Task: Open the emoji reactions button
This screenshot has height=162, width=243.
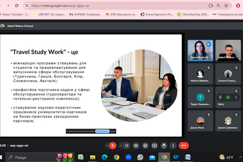Action: tap(145, 146)
